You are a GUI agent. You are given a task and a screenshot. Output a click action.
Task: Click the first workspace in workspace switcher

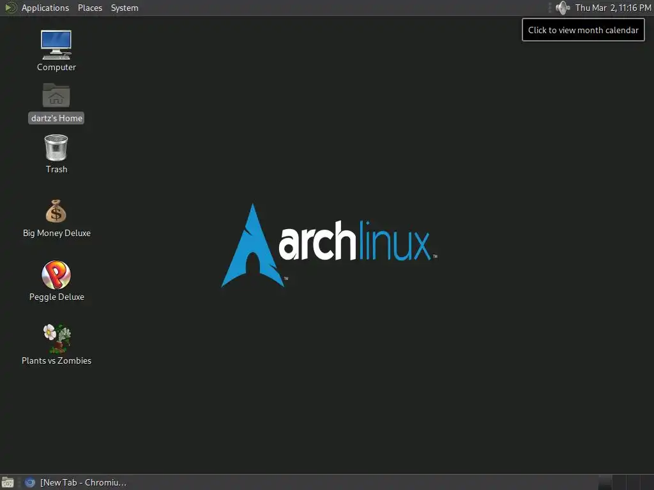pos(605,482)
